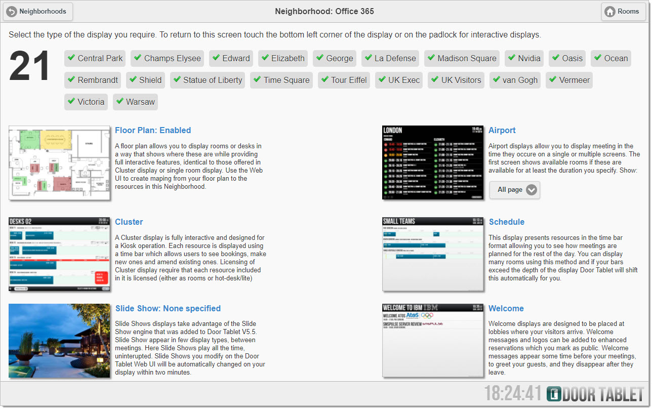The height and width of the screenshot is (410, 653).
Task: Toggle the UK Visitors room
Action: pos(456,80)
